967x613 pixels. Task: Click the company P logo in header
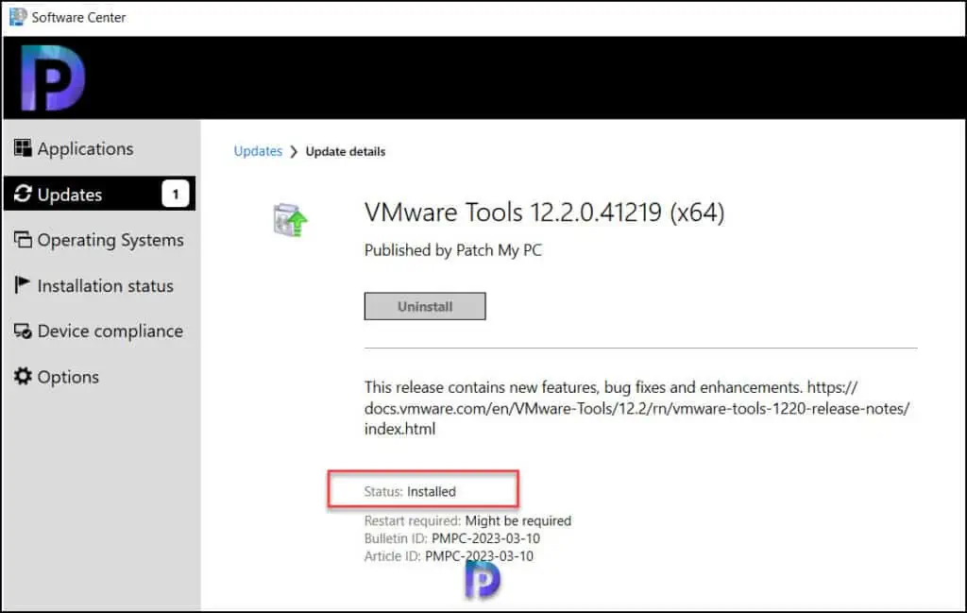point(53,77)
